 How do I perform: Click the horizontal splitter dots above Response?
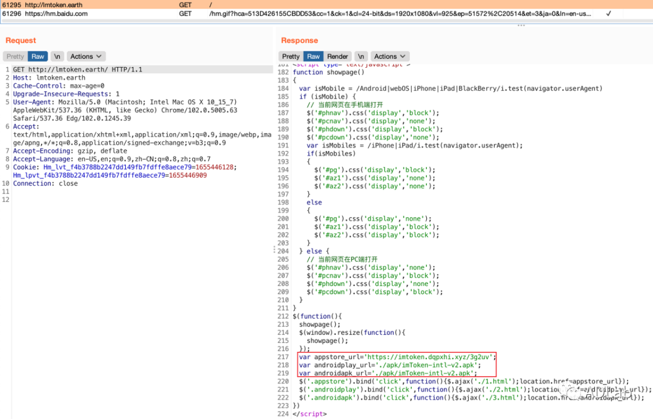pyautogui.click(x=521, y=25)
